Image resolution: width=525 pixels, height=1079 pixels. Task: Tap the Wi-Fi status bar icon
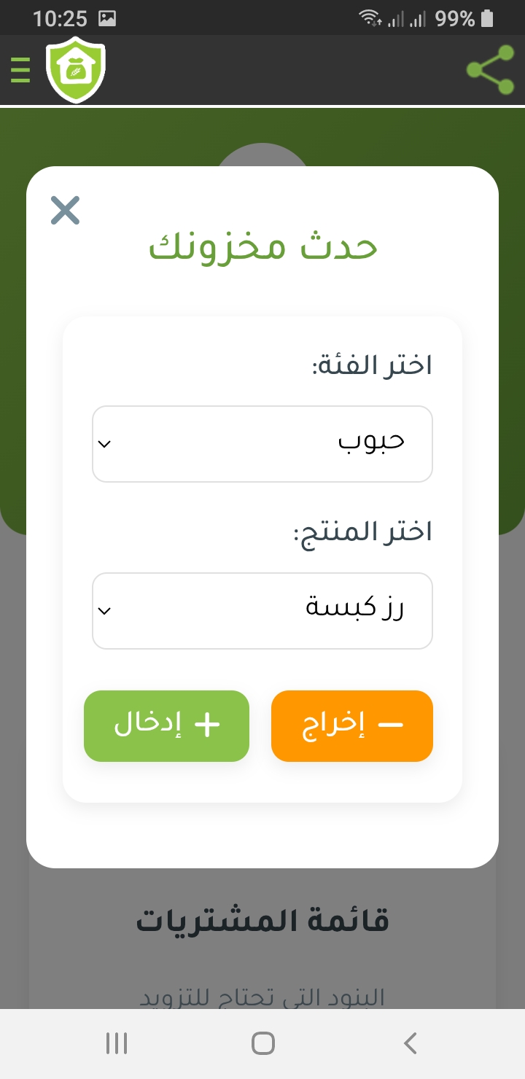(370, 18)
